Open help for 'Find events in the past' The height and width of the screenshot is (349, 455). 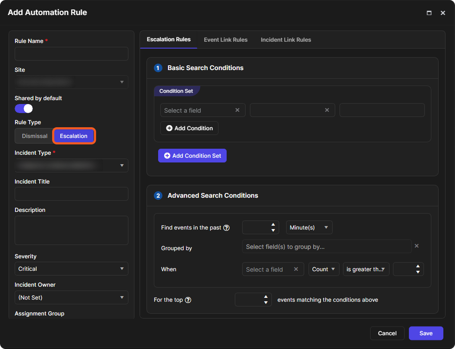click(226, 228)
